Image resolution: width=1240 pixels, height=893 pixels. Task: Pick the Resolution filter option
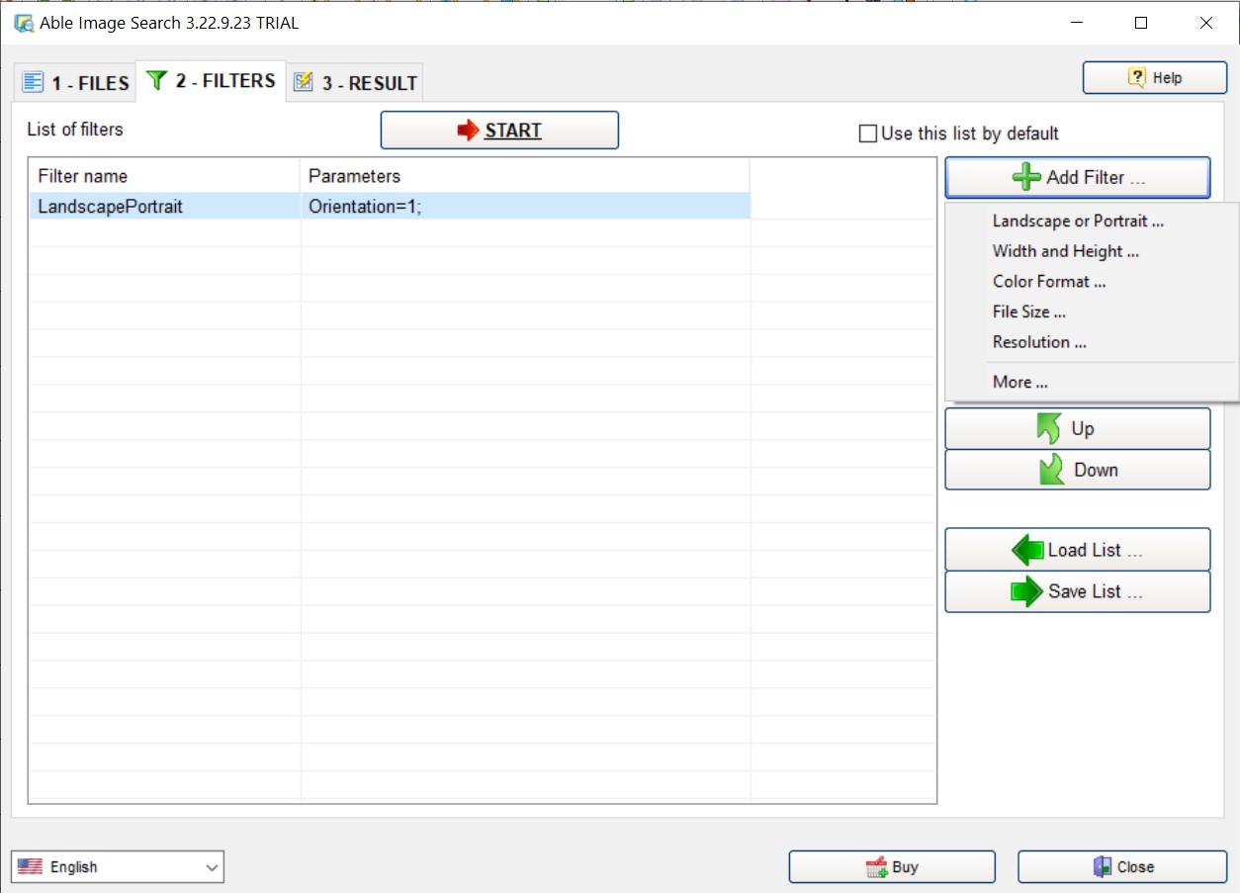pos(1039,342)
